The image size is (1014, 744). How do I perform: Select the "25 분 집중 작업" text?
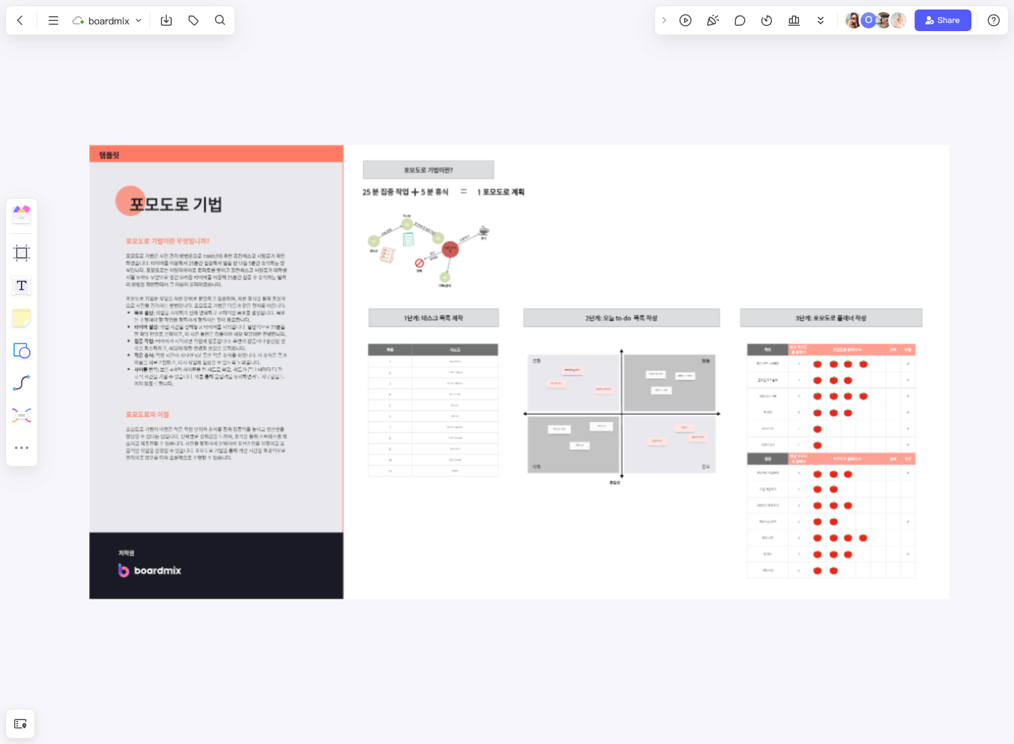tap(385, 192)
